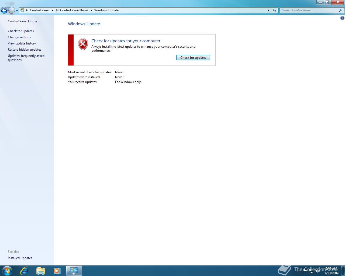Click Never beside Most recent check for updates
345x276 pixels.
119,72
